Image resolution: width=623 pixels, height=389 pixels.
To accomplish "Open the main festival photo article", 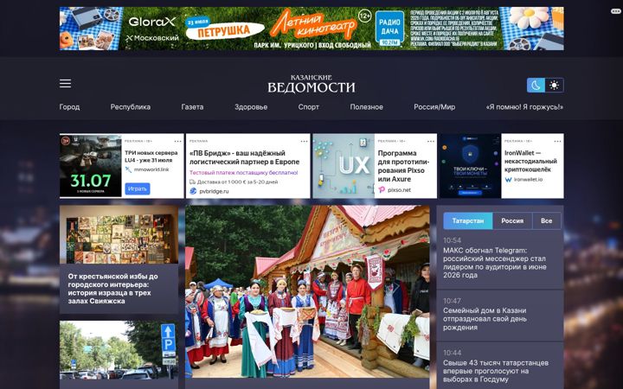I will point(307,291).
